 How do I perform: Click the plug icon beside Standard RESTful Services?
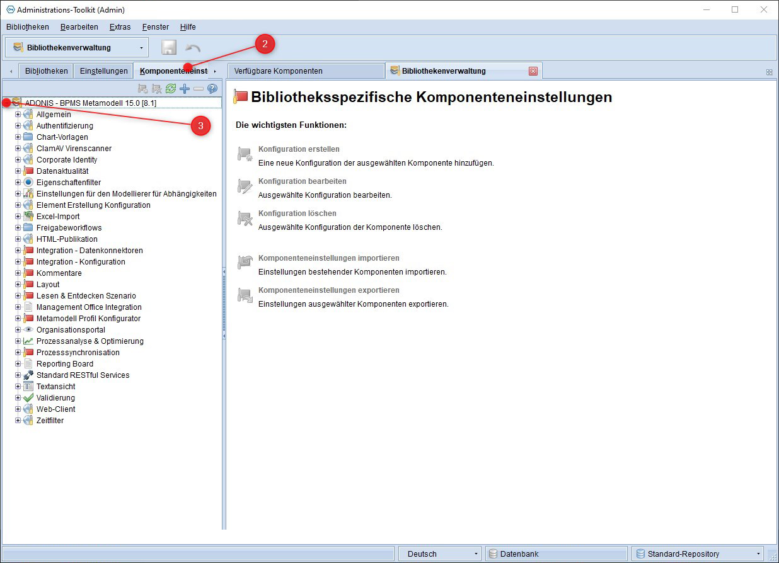click(28, 375)
